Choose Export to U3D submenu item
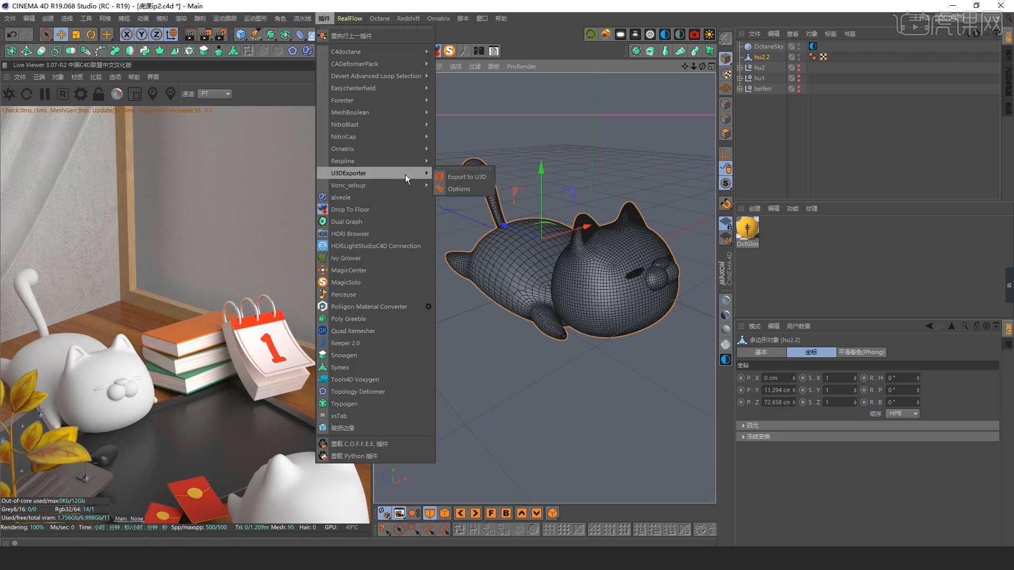The width and height of the screenshot is (1014, 570). pos(466,177)
